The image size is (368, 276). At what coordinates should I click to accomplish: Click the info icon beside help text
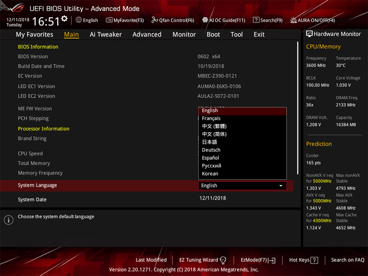click(9, 220)
